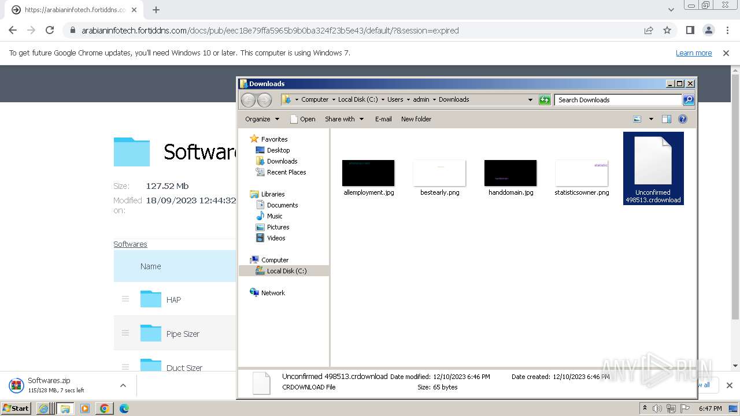
Task: Change the view icon in Explorer
Action: [637, 119]
